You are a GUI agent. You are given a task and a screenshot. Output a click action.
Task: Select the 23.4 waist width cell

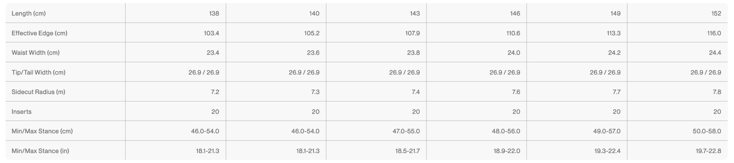(x=213, y=53)
